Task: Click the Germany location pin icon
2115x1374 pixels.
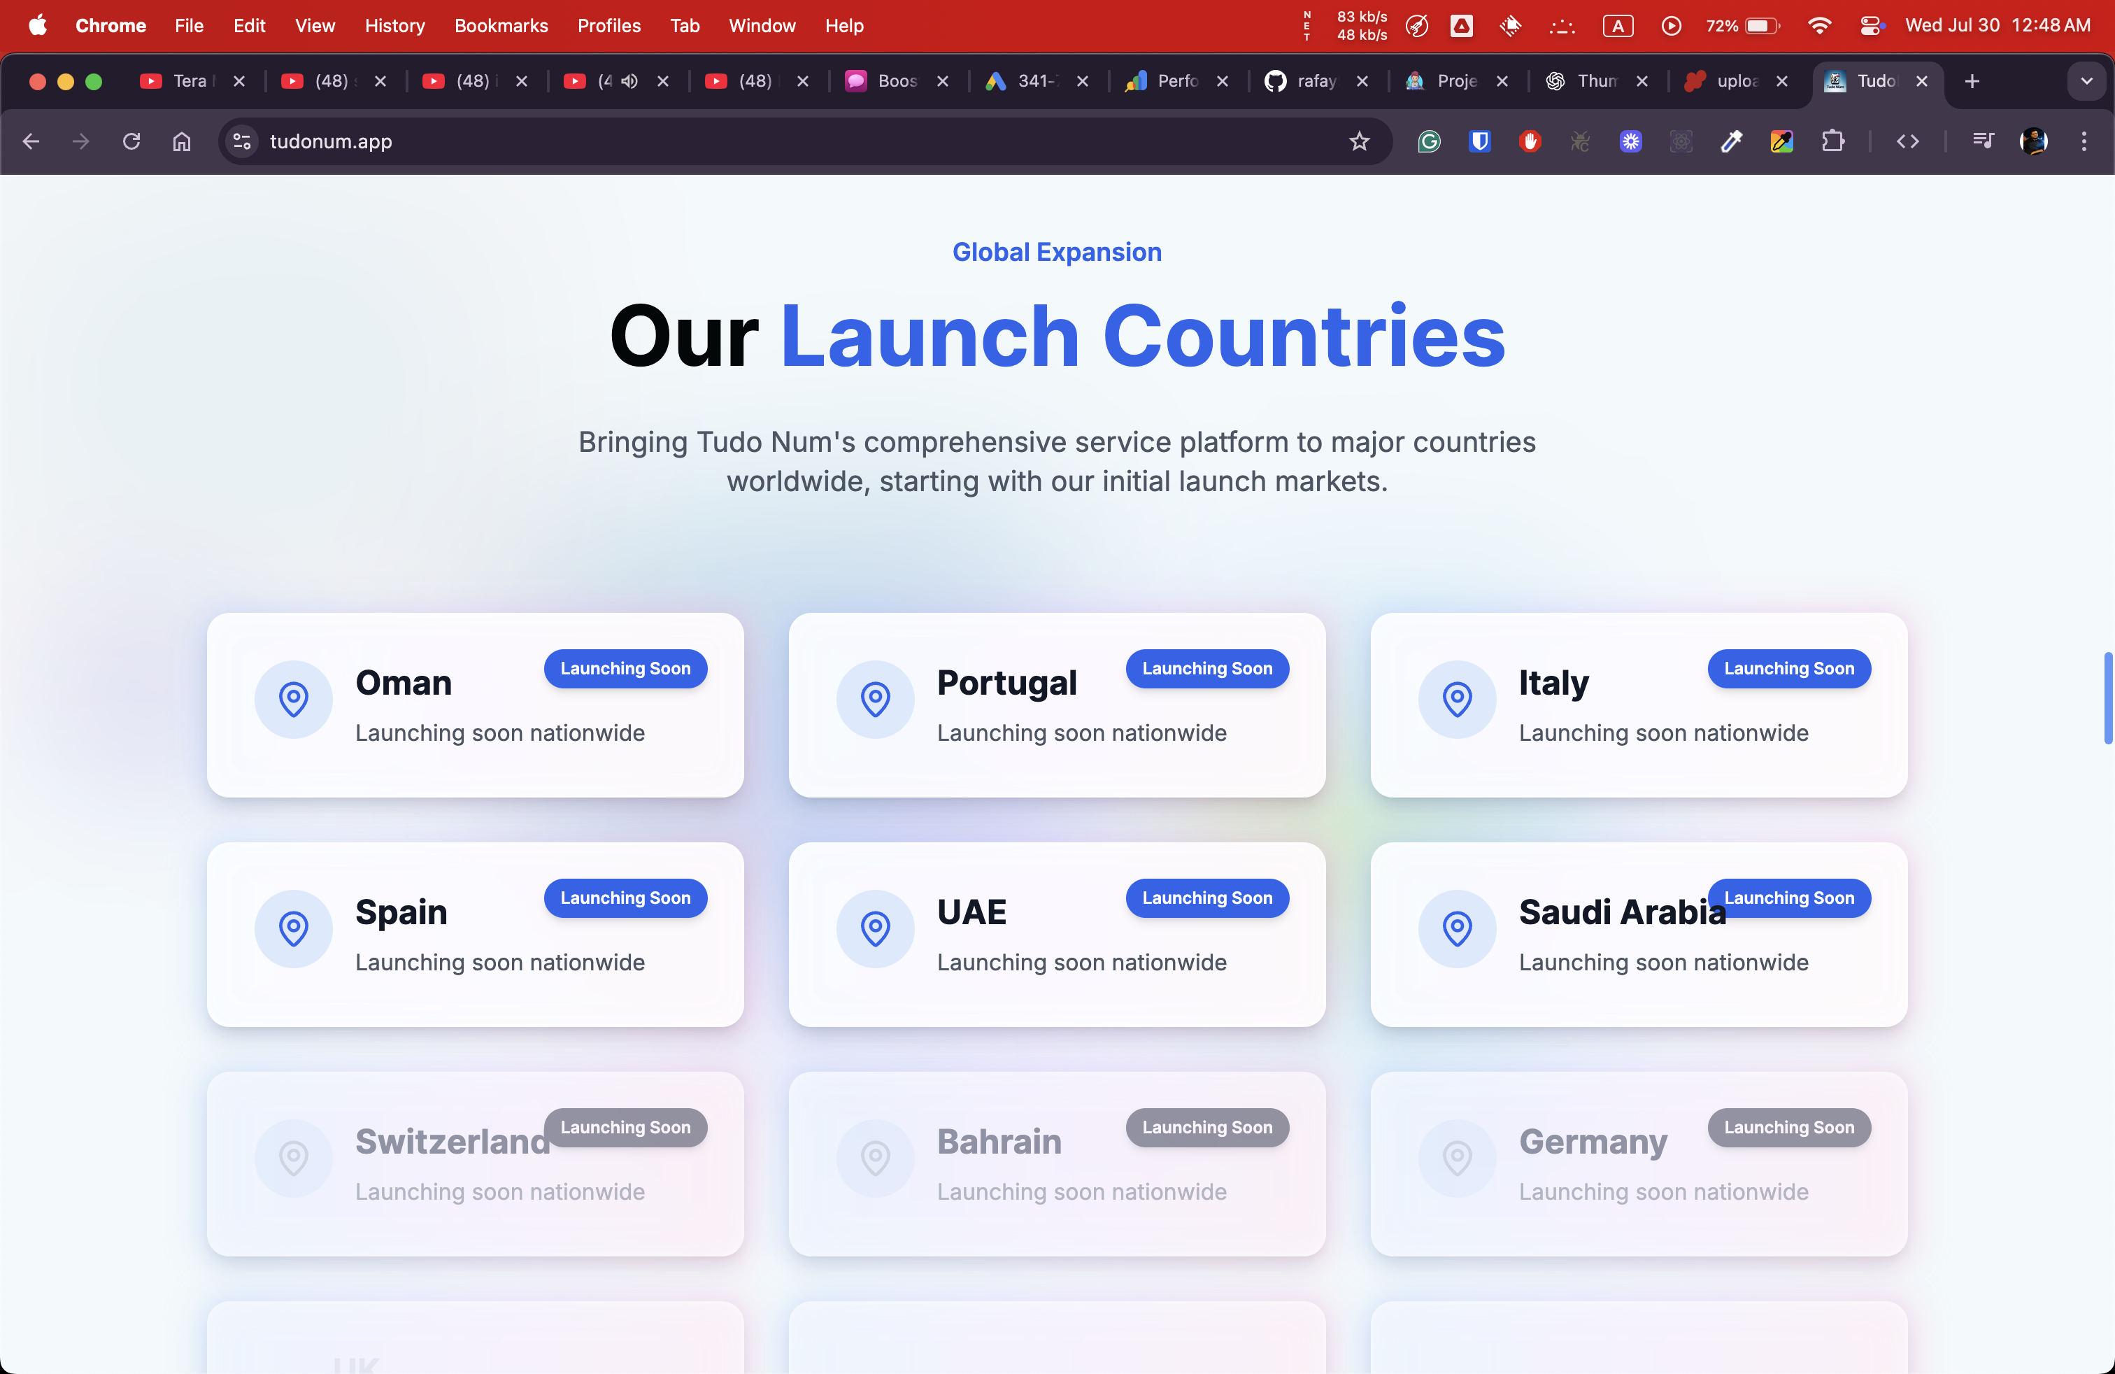Action: 1458,1157
